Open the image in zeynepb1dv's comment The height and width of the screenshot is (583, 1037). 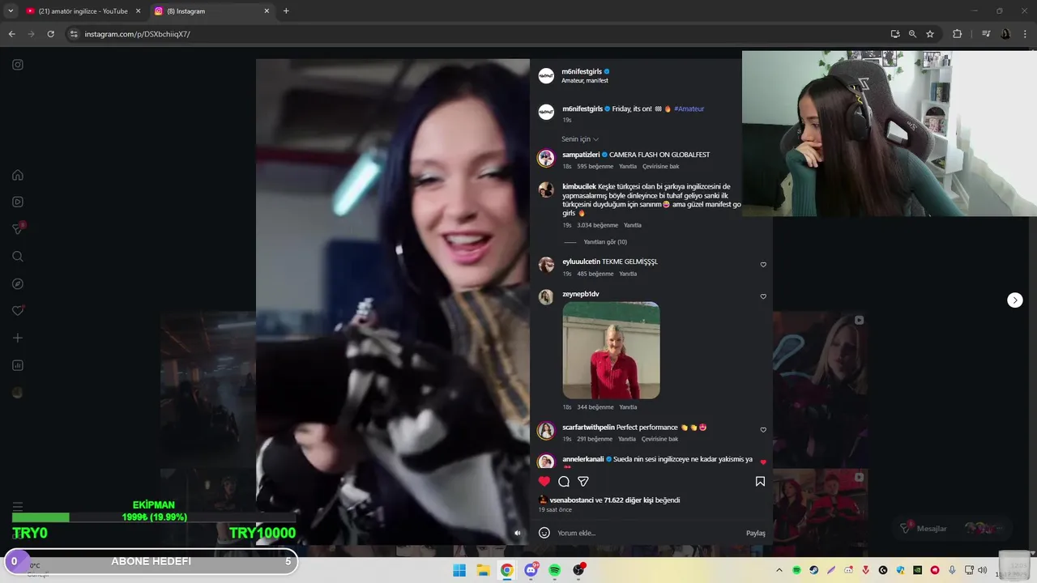pos(611,351)
